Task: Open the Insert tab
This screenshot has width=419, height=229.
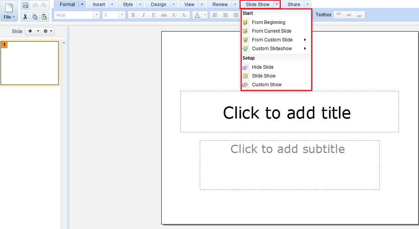Action: 99,4
